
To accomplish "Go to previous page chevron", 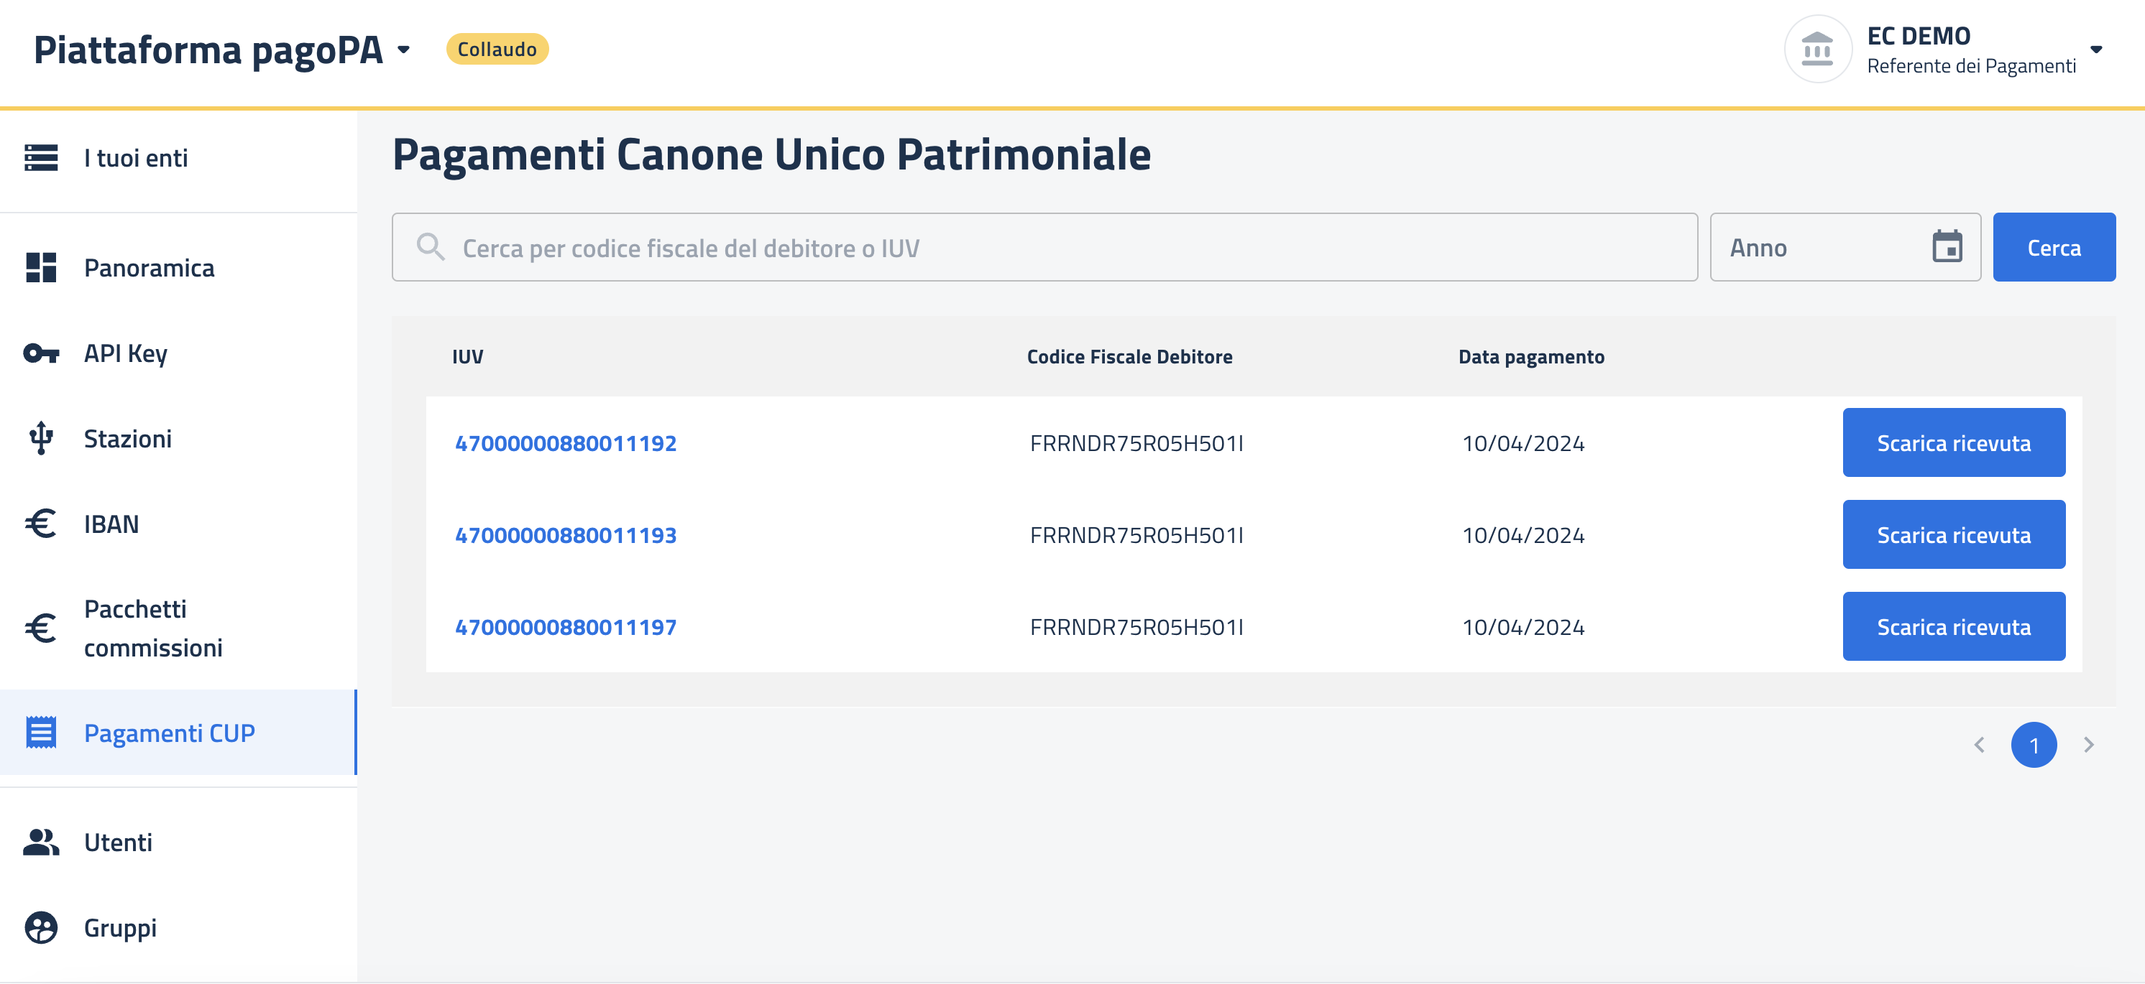I will pyautogui.click(x=1979, y=744).
